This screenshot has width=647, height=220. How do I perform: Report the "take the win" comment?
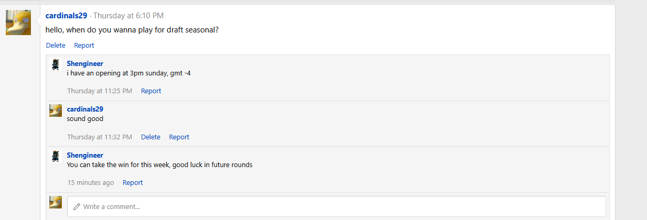133,183
